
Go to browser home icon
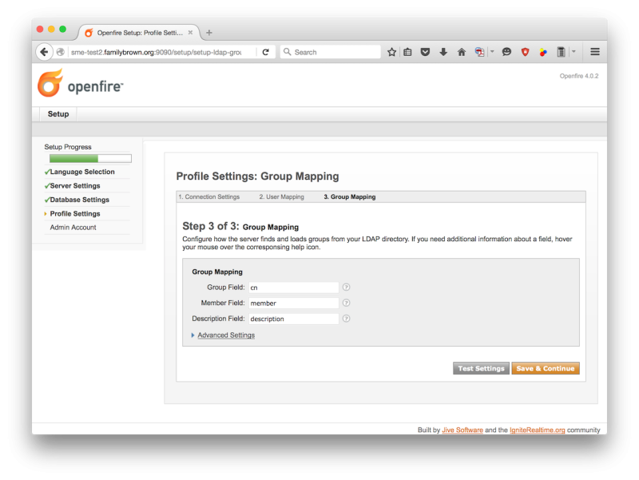click(462, 52)
